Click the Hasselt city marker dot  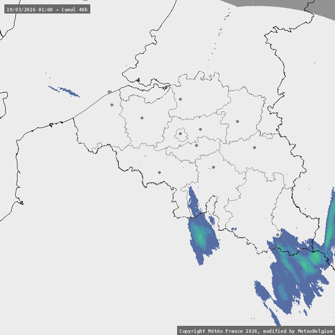(237, 121)
